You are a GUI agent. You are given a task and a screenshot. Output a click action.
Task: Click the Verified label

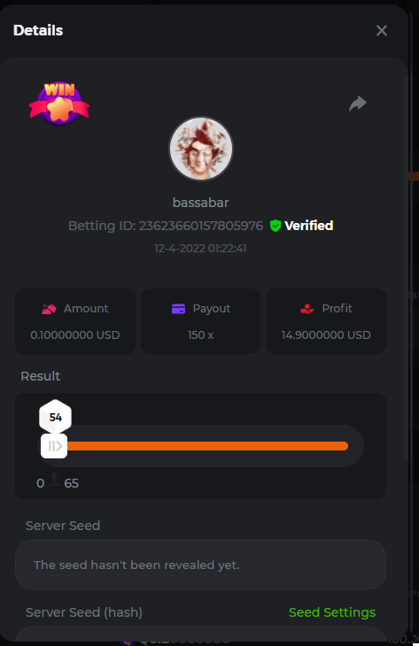pos(308,226)
